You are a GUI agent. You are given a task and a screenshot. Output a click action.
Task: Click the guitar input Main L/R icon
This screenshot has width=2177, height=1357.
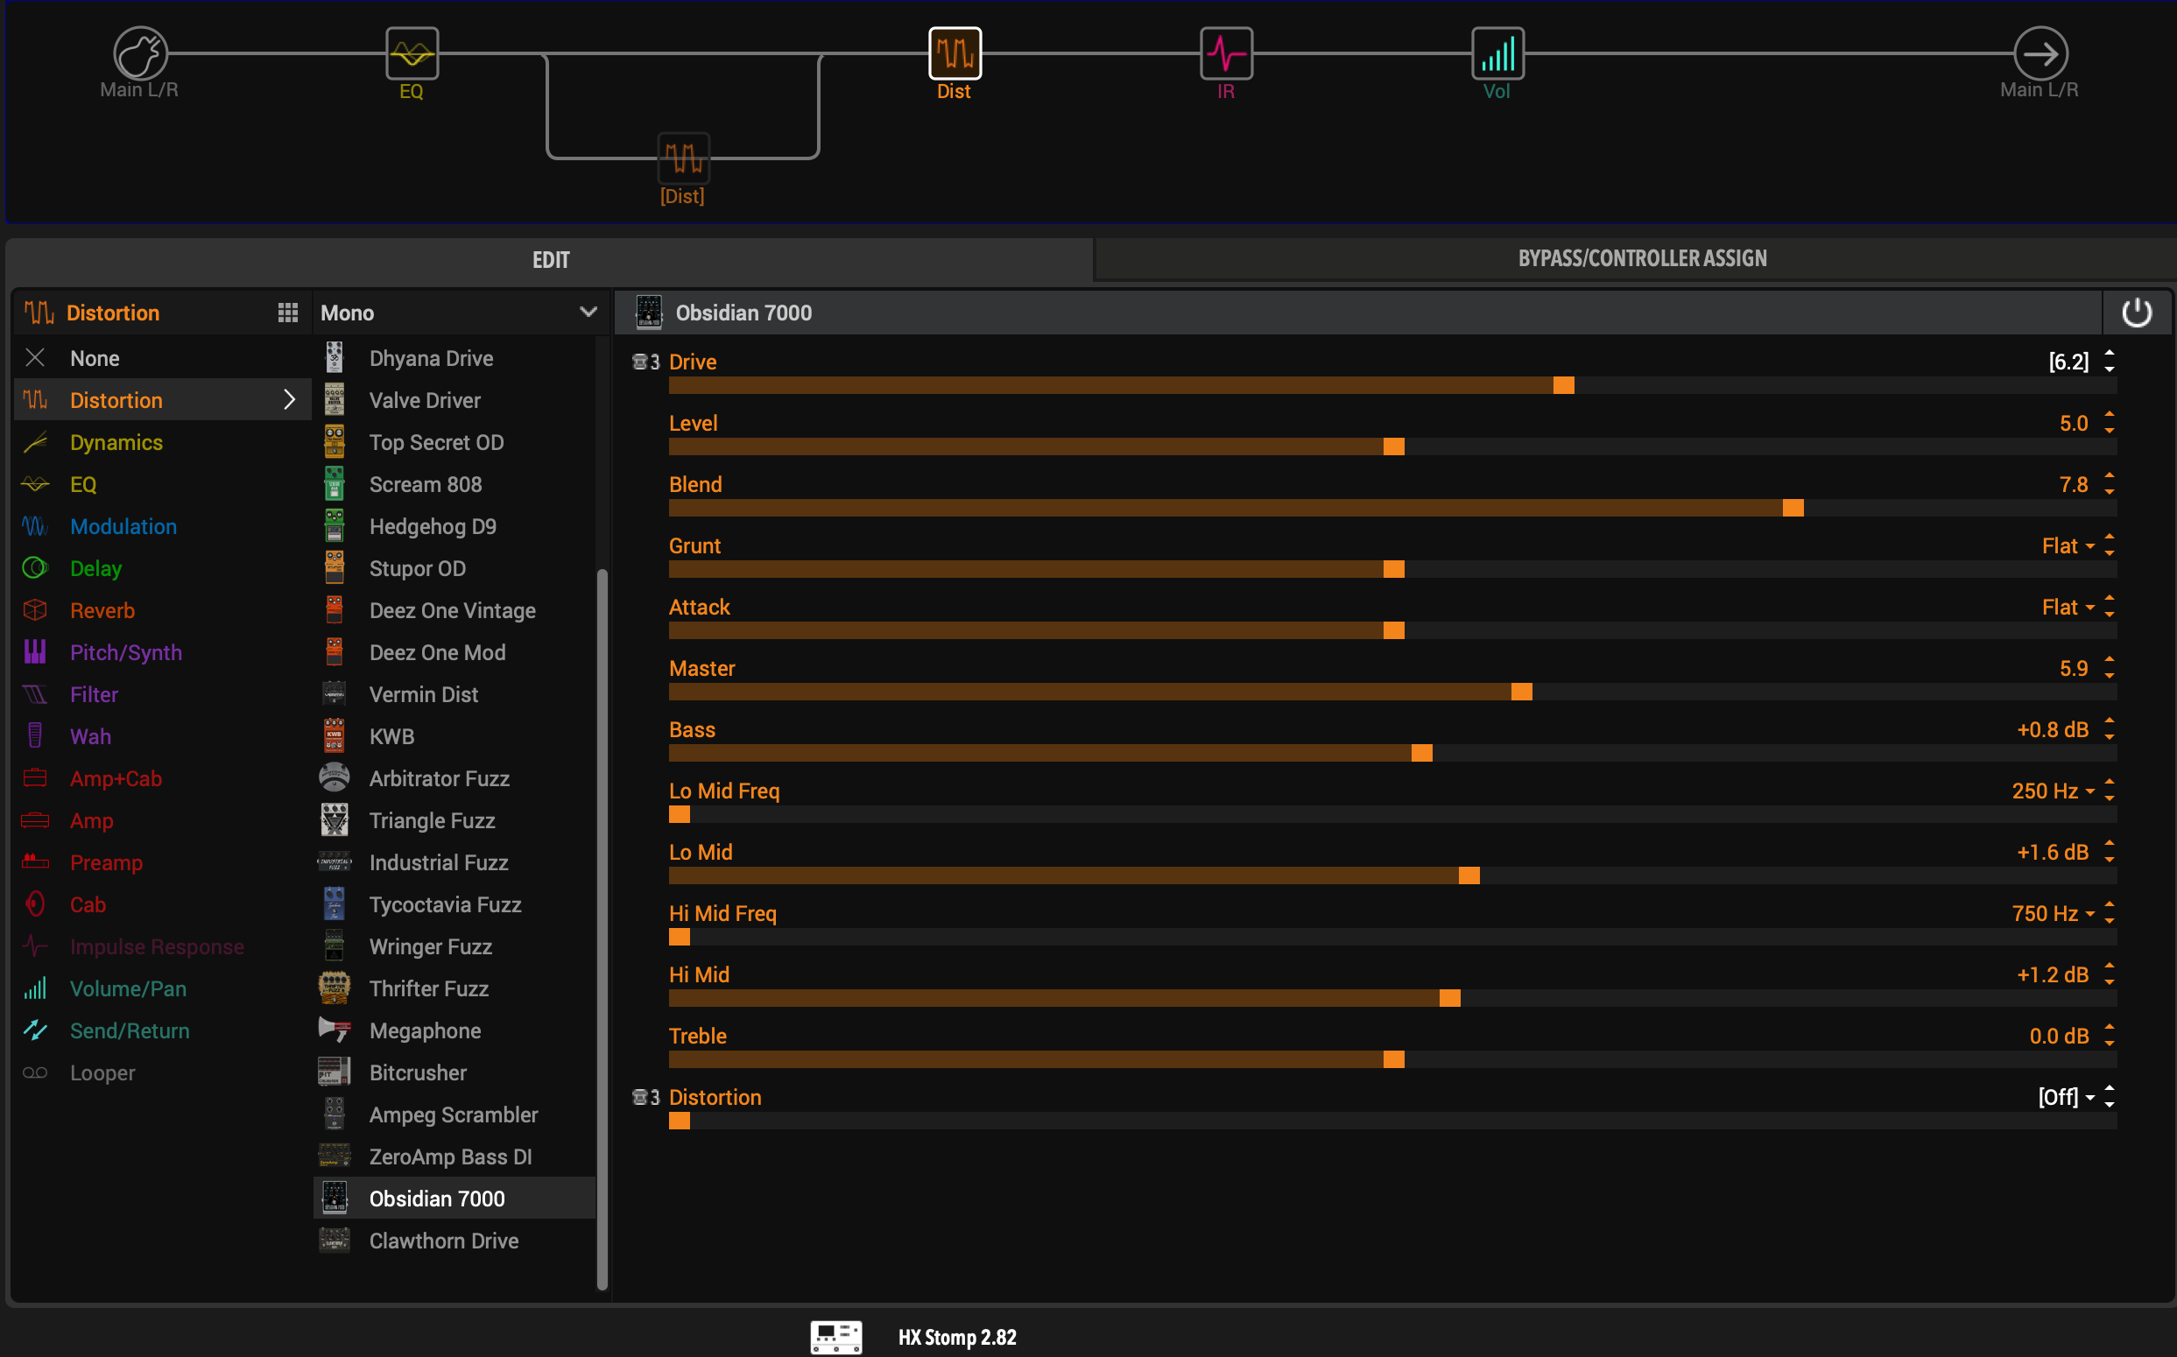coord(140,53)
